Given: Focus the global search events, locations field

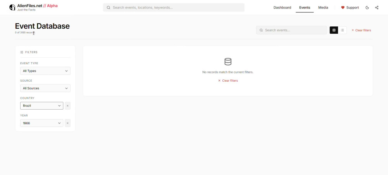Looking at the screenshot, I should pyautogui.click(x=174, y=7).
